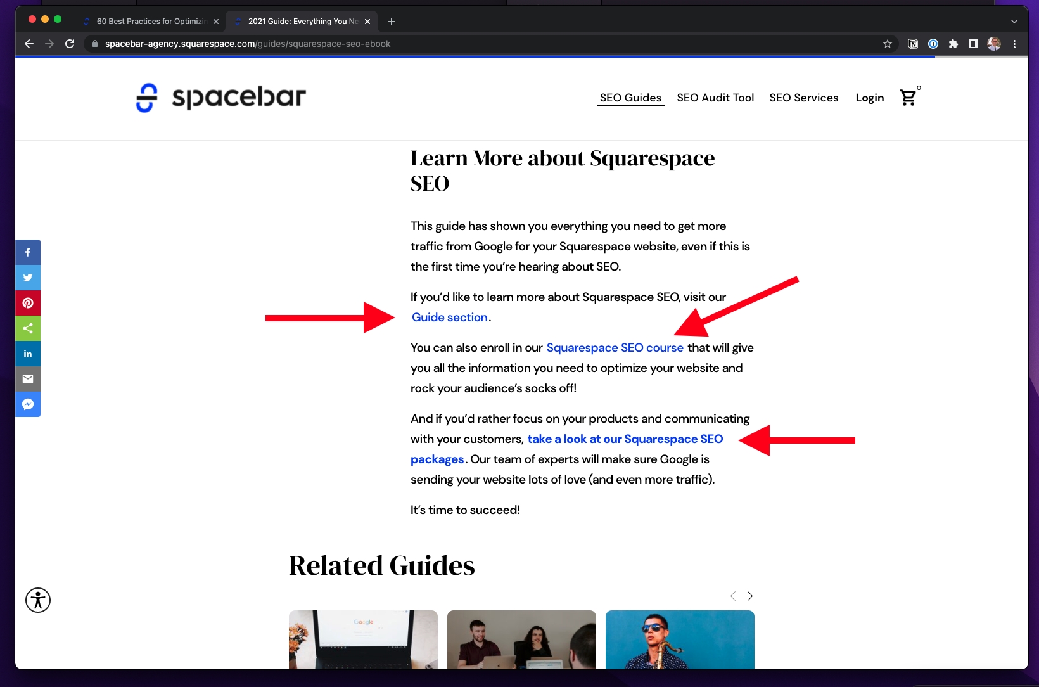1039x687 pixels.
Task: Follow the Guide section link
Action: pos(449,318)
